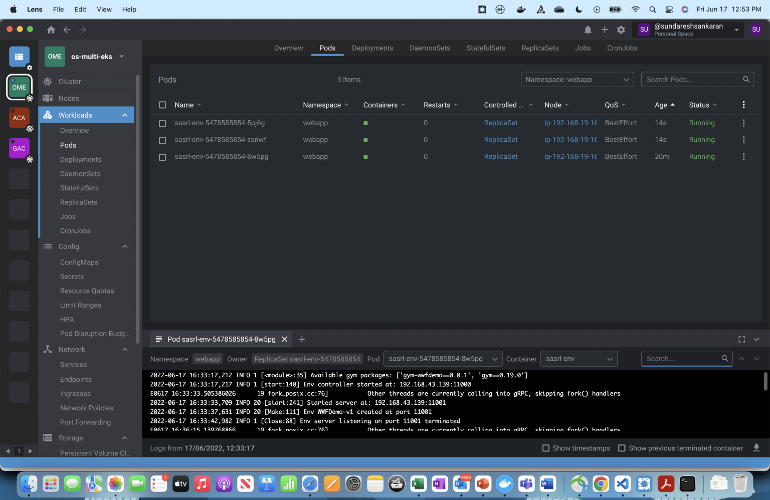Image resolution: width=770 pixels, height=500 pixels.
Task: Open the catalog icon in hotbar
Action: click(x=19, y=57)
